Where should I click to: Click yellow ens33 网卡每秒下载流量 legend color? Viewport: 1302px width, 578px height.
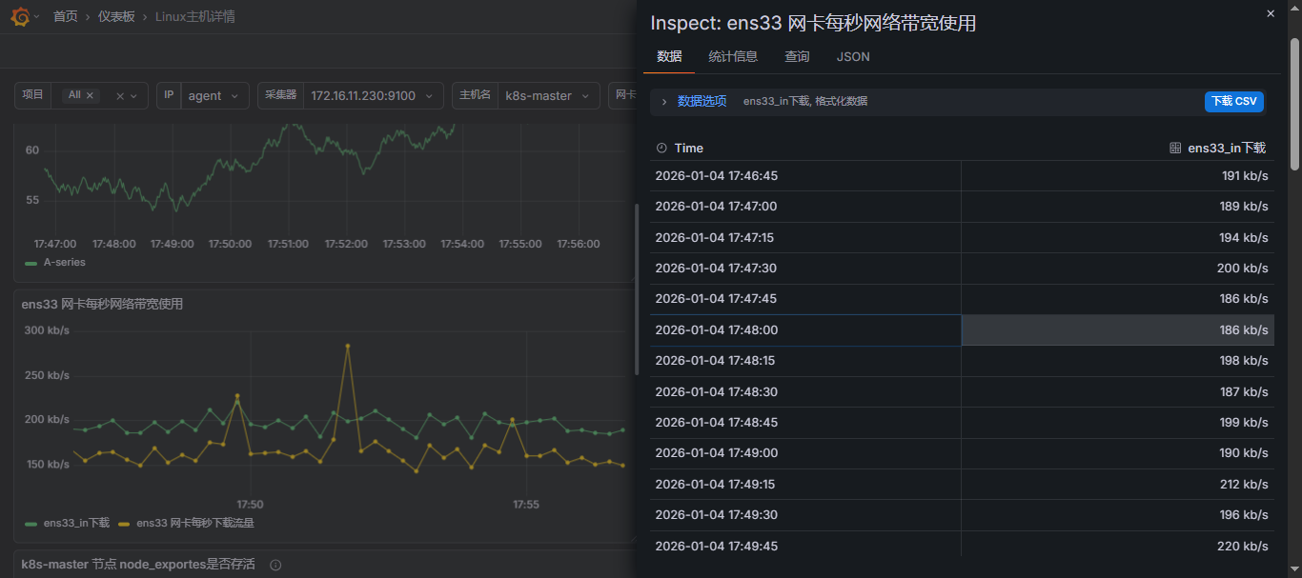(124, 524)
